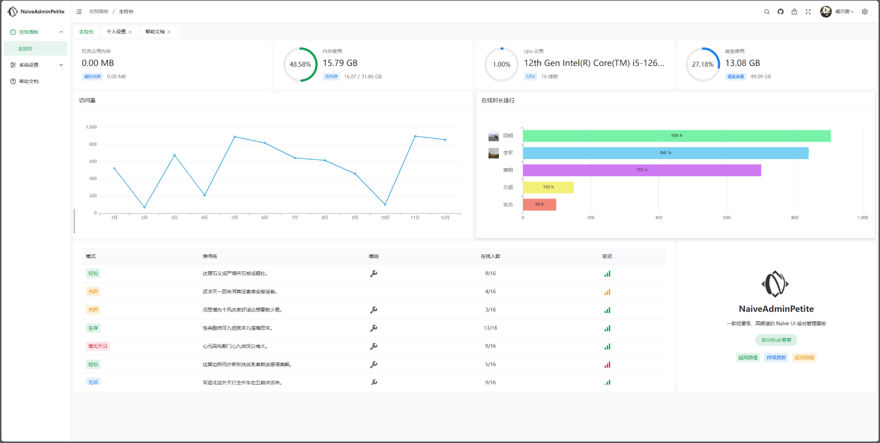Open the search icon in the header
880x443 pixels.
pyautogui.click(x=767, y=12)
